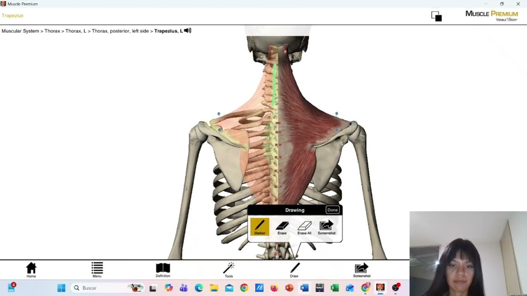Click Thorax, posterior, left side breadcrumb
This screenshot has height=296, width=527.
(120, 31)
